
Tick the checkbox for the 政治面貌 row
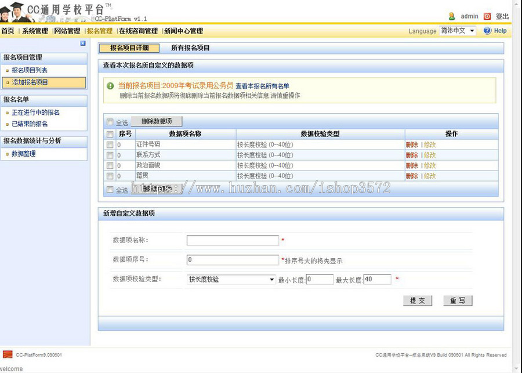[109, 165]
